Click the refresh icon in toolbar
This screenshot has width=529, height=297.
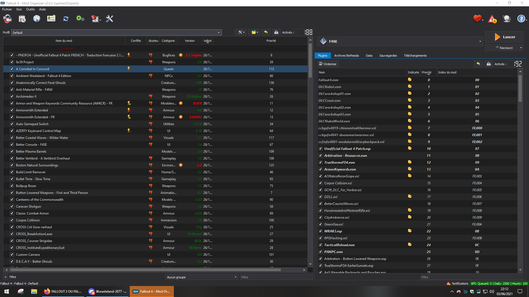coord(66,19)
